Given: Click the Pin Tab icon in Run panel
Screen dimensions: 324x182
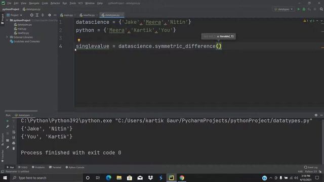Looking at the screenshot, I should 8,147.
